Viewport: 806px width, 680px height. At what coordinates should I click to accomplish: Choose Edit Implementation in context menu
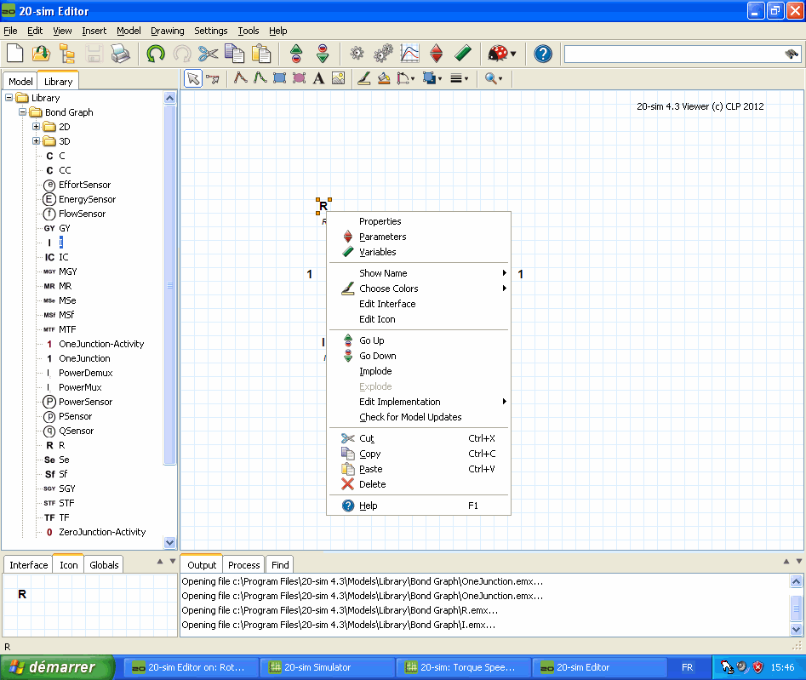(x=419, y=402)
